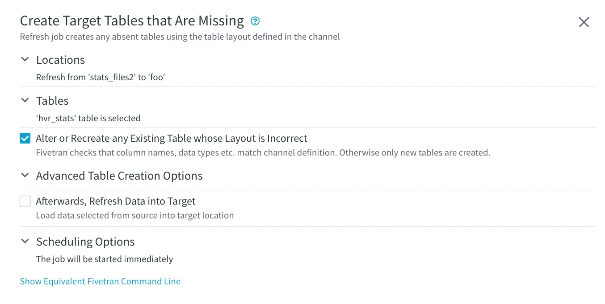605x304 pixels.
Task: Click the refresh location summary 'stats_files2' to 'foo'
Action: pos(101,77)
